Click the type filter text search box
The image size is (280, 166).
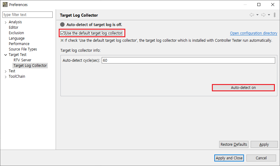[27, 15]
